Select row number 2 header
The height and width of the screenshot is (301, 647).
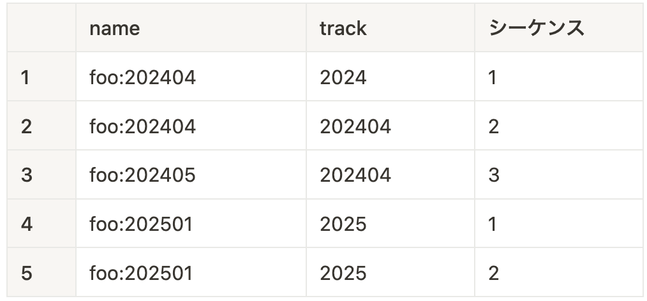coord(41,126)
